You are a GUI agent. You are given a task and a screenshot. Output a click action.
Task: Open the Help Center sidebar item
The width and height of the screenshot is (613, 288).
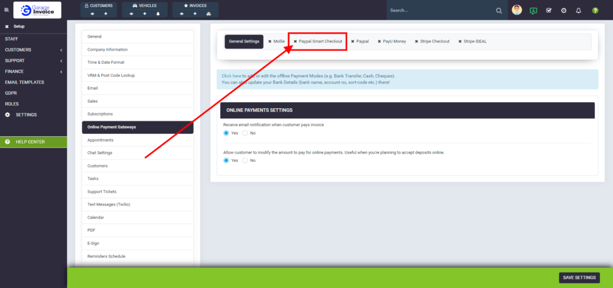coord(34,142)
